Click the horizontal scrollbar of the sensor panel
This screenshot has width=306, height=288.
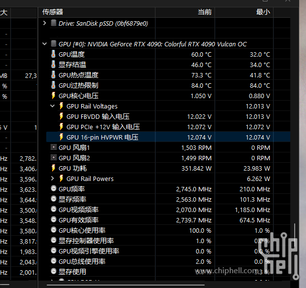(x=125, y=285)
